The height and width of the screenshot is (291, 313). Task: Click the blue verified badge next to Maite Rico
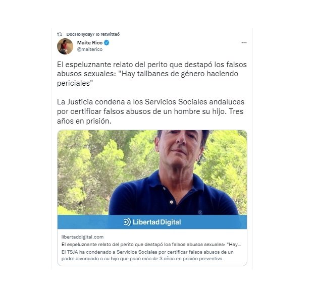coord(107,42)
